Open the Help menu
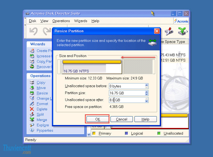 [95, 21]
